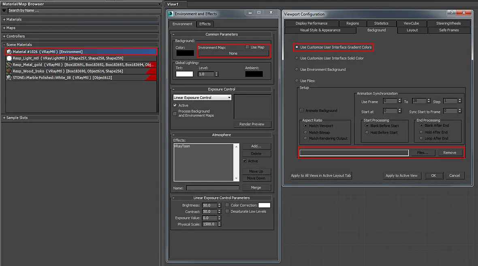Open the Statistics tab
This screenshot has width=478, height=266.
(x=381, y=23)
